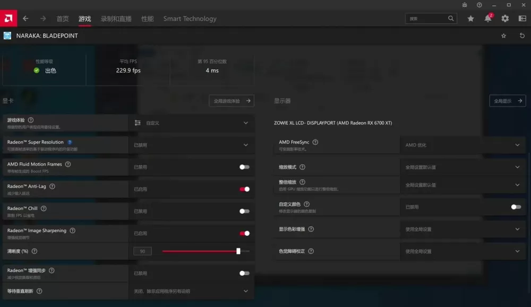Enable AMD Fluid Motion Frames toggle
Screen dimensions: 531x307
(x=244, y=167)
